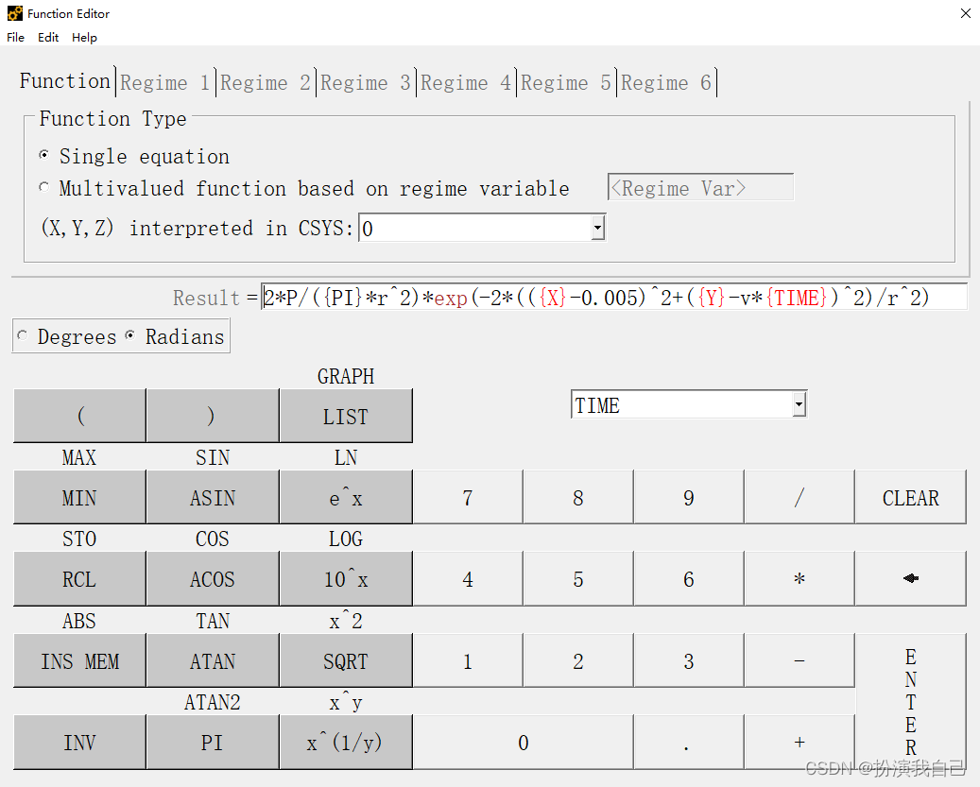Expand the TIME variable dropdown

coord(799,405)
